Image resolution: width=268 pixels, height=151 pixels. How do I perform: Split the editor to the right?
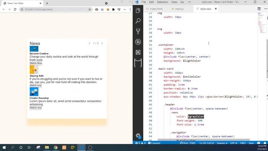(x=259, y=9)
